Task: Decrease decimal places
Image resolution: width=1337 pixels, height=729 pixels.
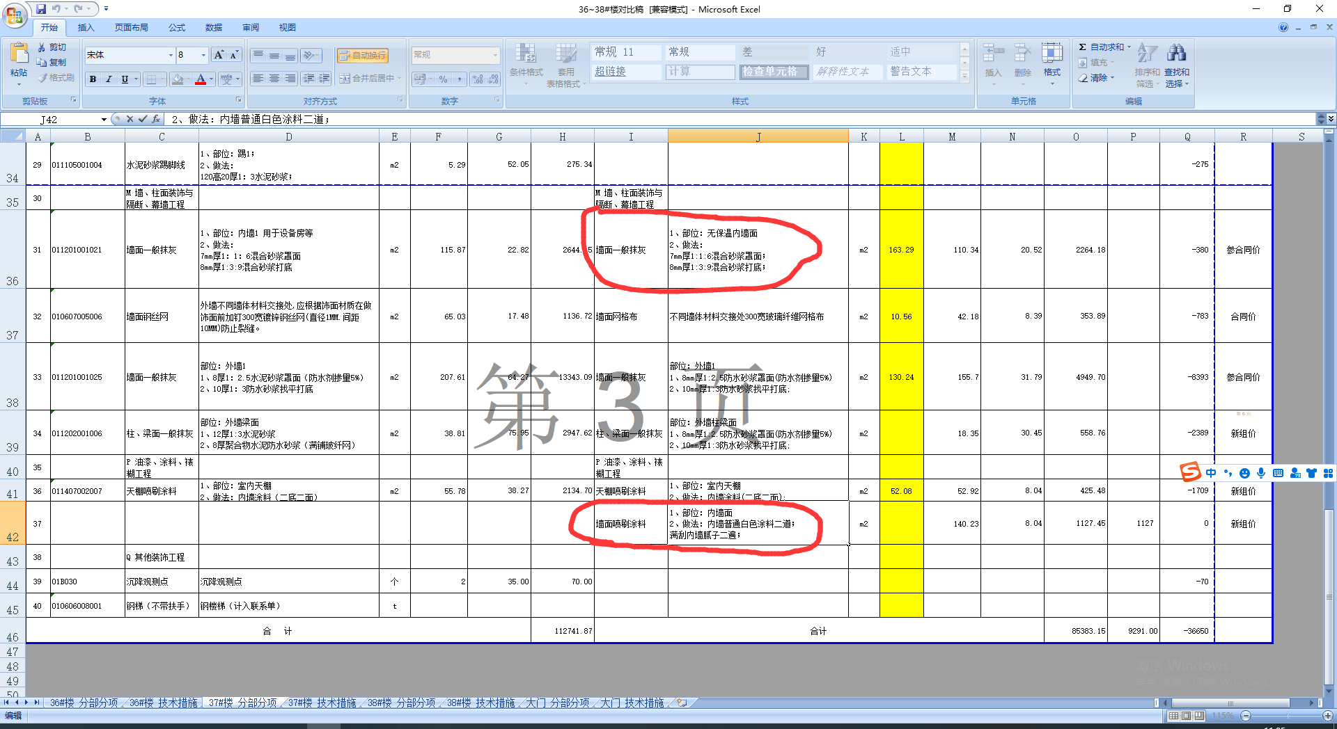Action: (493, 79)
